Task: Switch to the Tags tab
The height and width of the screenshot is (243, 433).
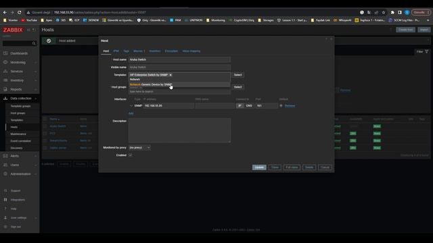Action: [127, 51]
